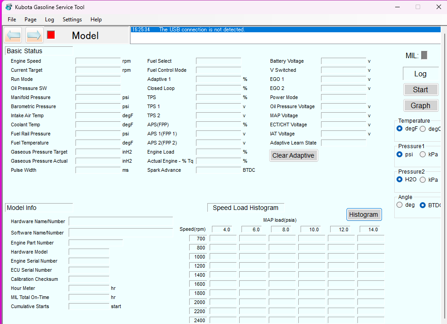Select H2O for Pressure2
447x324 pixels.
(x=399, y=179)
